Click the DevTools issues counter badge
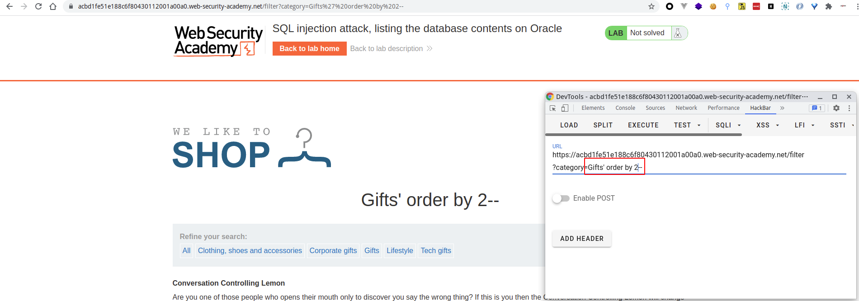 817,108
